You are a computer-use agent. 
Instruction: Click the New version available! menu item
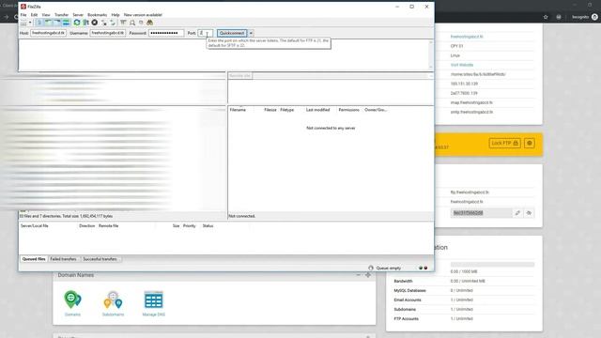143,15
